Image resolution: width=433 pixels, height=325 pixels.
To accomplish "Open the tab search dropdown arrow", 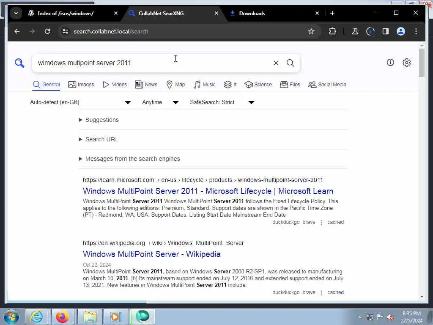I will 16,13.
